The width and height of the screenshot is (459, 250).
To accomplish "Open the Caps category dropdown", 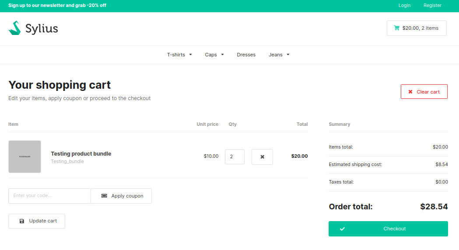I will point(214,55).
